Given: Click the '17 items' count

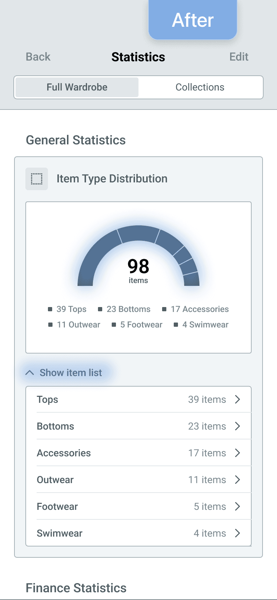Looking at the screenshot, I should (x=207, y=453).
